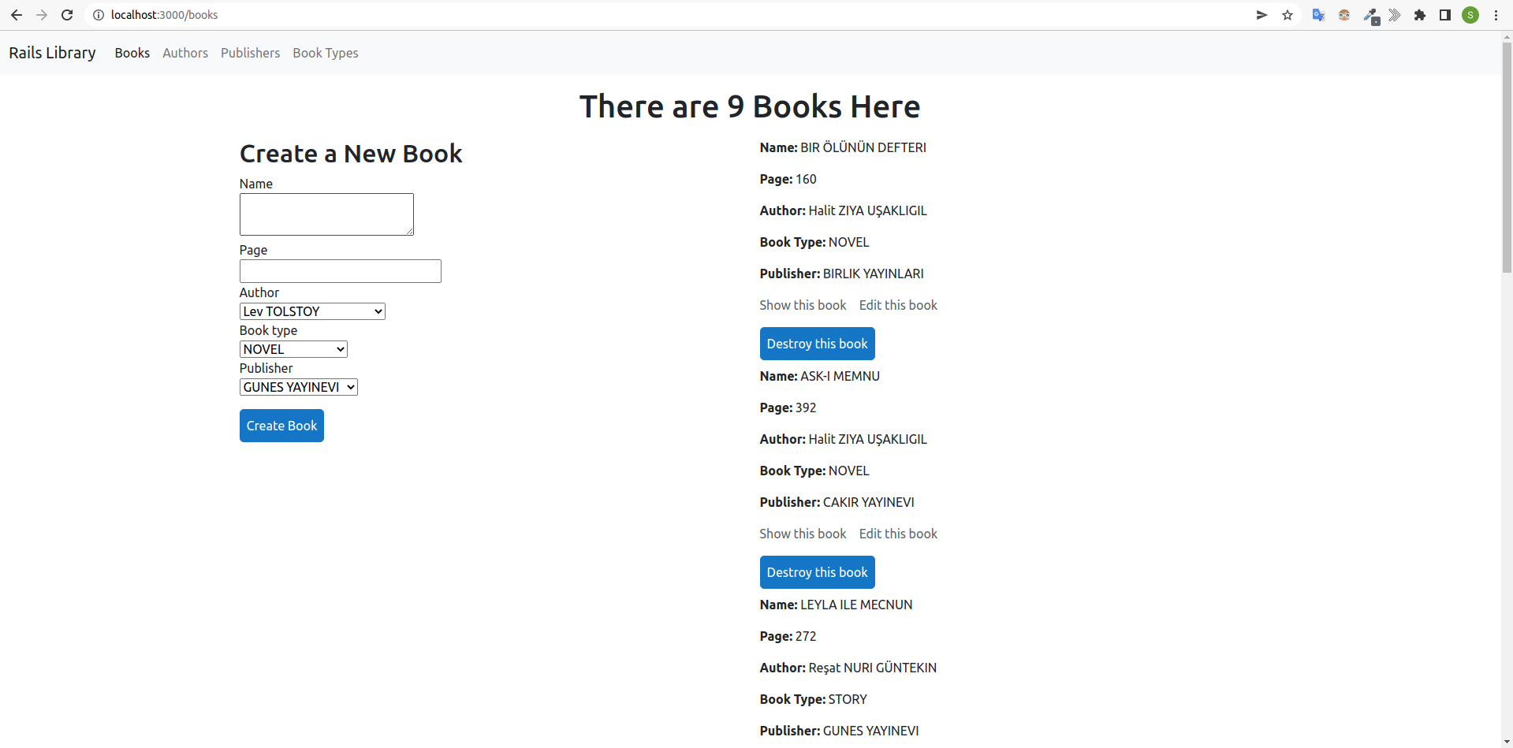The width and height of the screenshot is (1513, 748).
Task: Focus the Page input field
Action: point(341,271)
